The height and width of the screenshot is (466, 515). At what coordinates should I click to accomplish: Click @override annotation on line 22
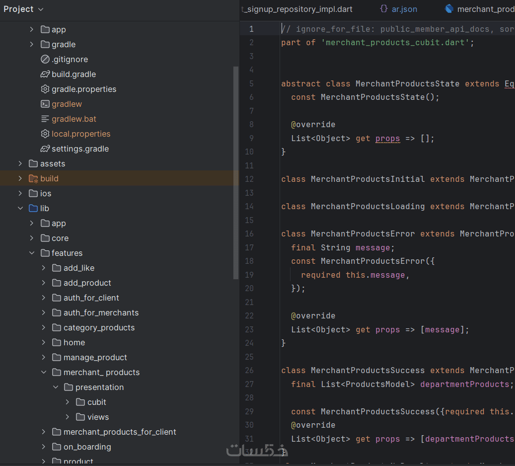click(x=313, y=316)
